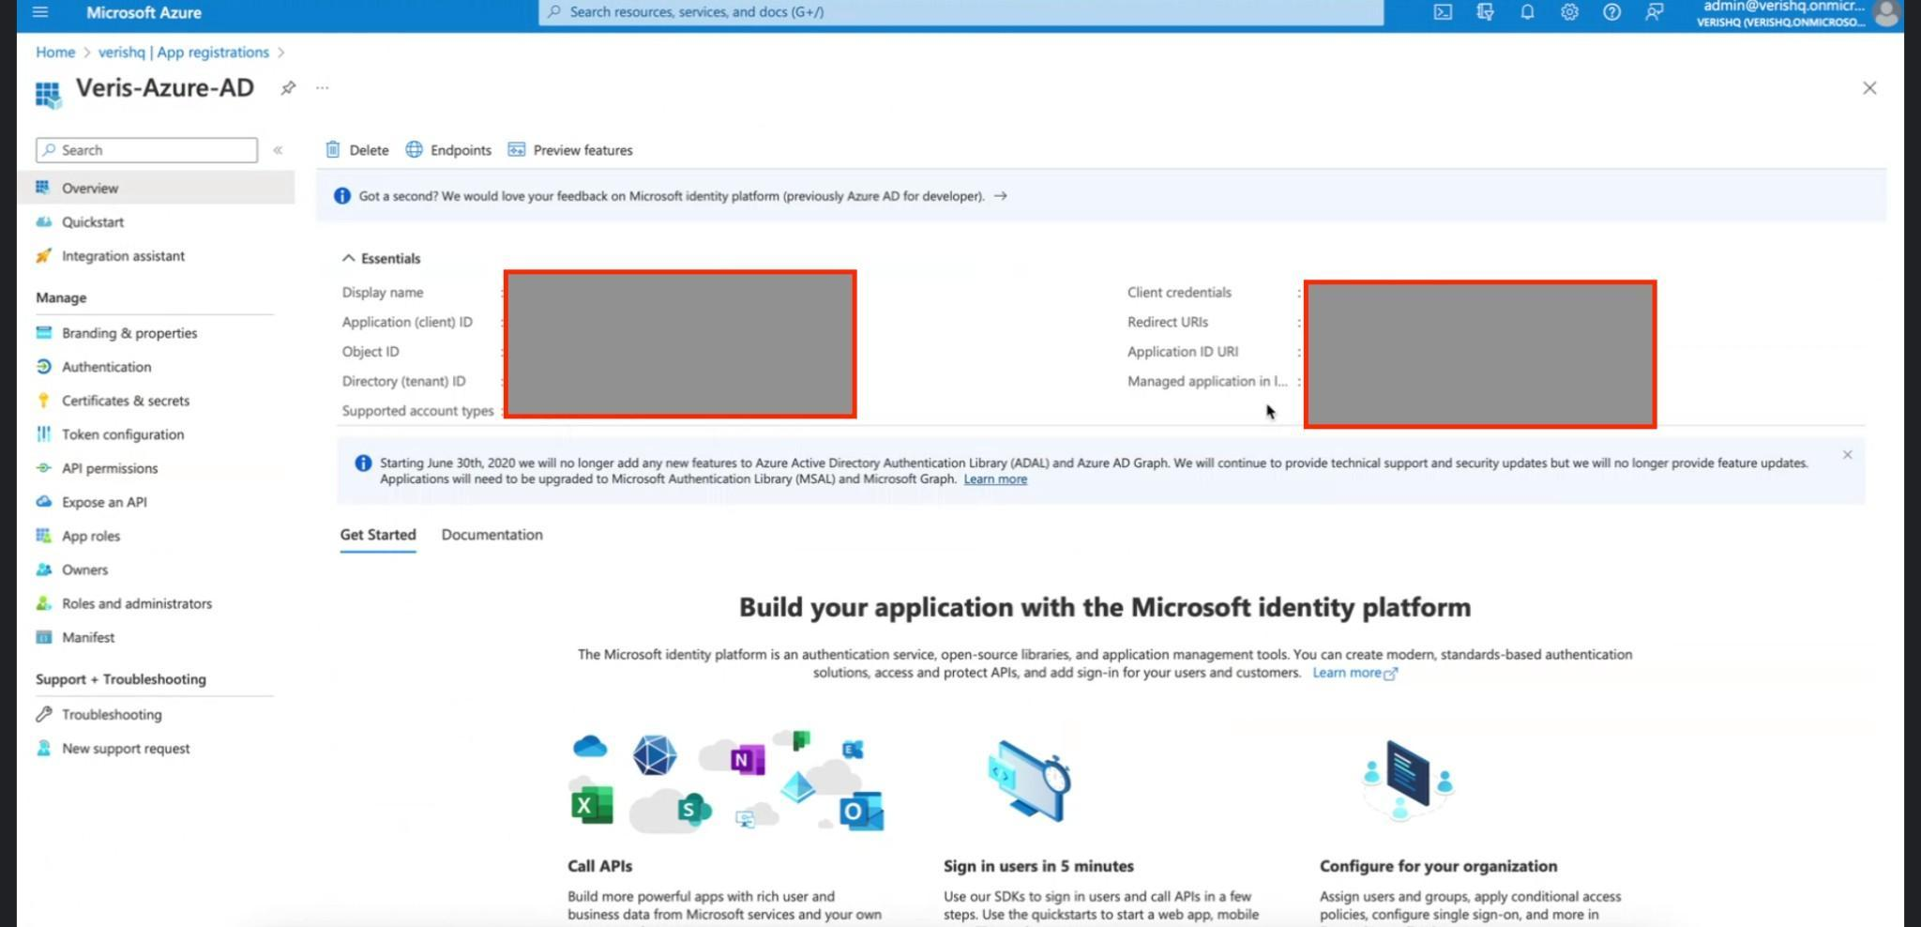Click Learn more in ADAL notice
This screenshot has width=1921, height=927.
click(994, 479)
